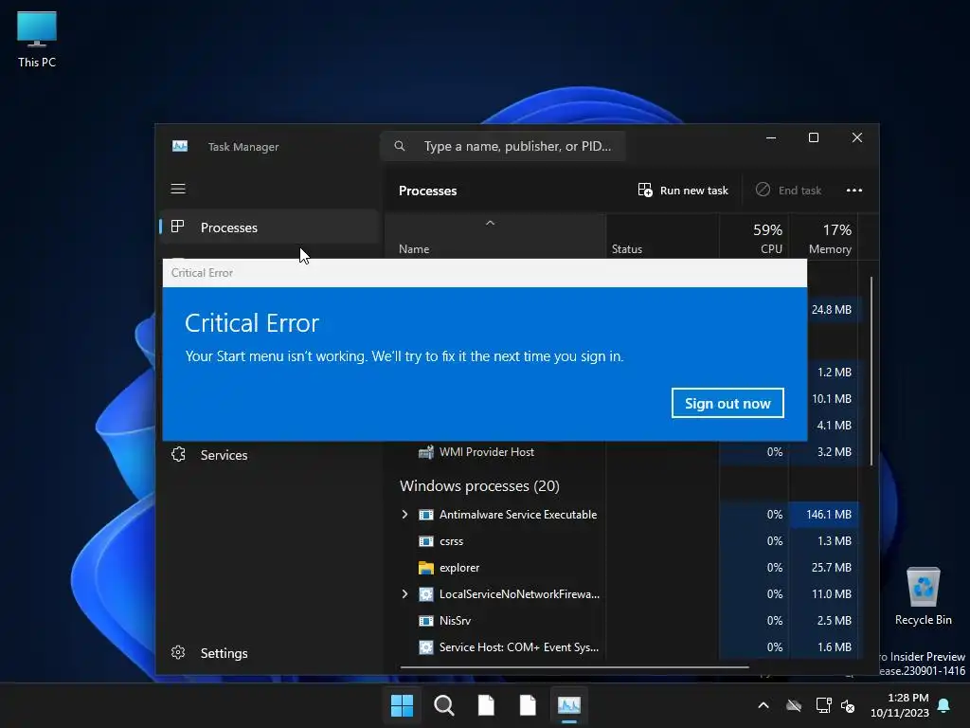The height and width of the screenshot is (728, 970).
Task: Close the Task Manager window
Action: [856, 137]
